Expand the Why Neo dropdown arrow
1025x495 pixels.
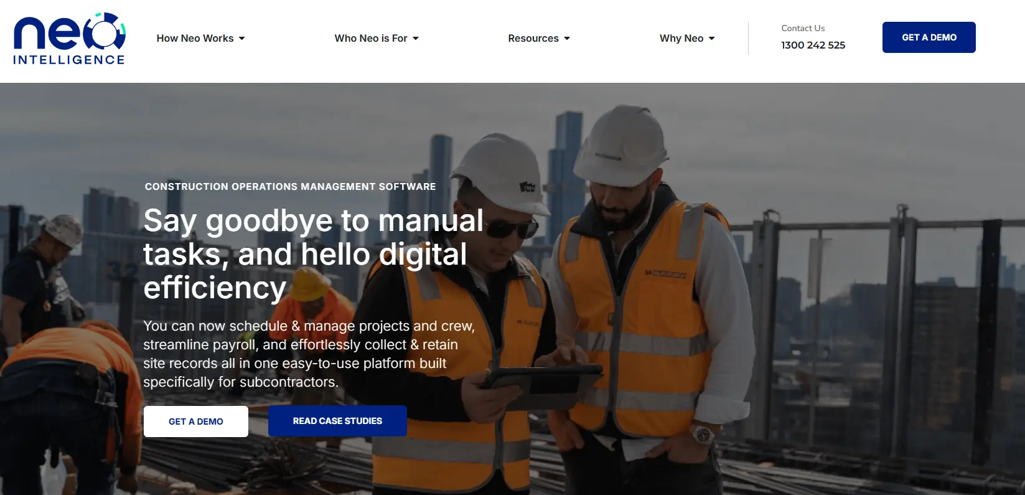coord(712,39)
